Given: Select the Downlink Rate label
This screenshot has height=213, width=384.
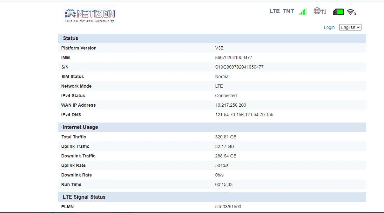Looking at the screenshot, I should coord(77,175).
